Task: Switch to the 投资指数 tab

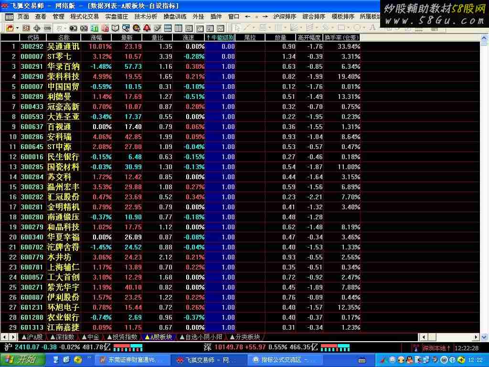Action: coord(122,337)
